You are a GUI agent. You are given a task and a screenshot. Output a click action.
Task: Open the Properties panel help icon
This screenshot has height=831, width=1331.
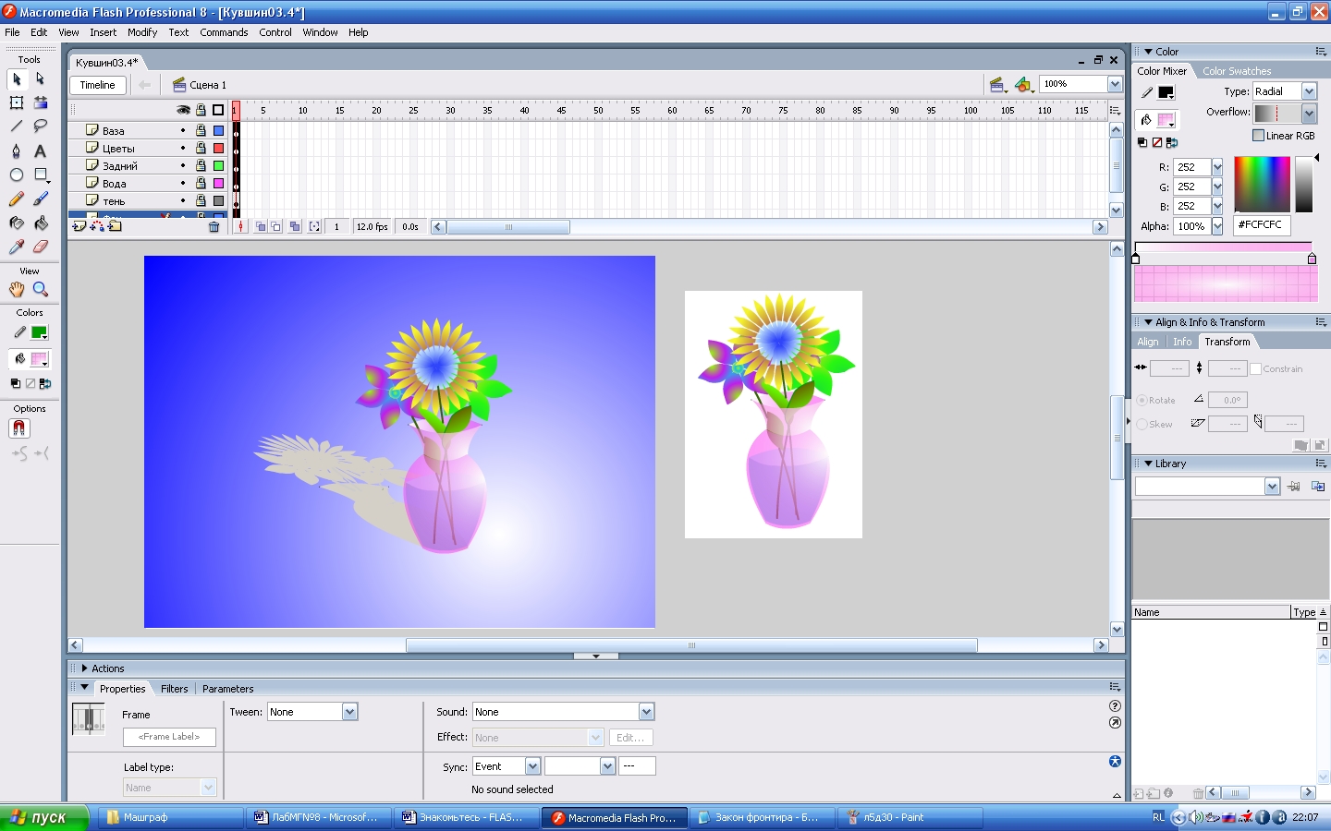[1115, 706]
